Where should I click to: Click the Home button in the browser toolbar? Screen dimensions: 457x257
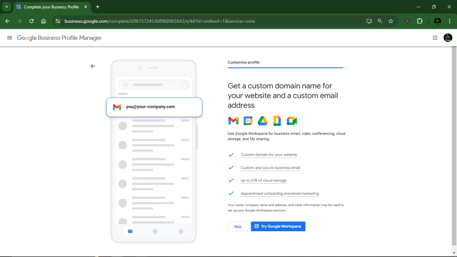(x=42, y=21)
